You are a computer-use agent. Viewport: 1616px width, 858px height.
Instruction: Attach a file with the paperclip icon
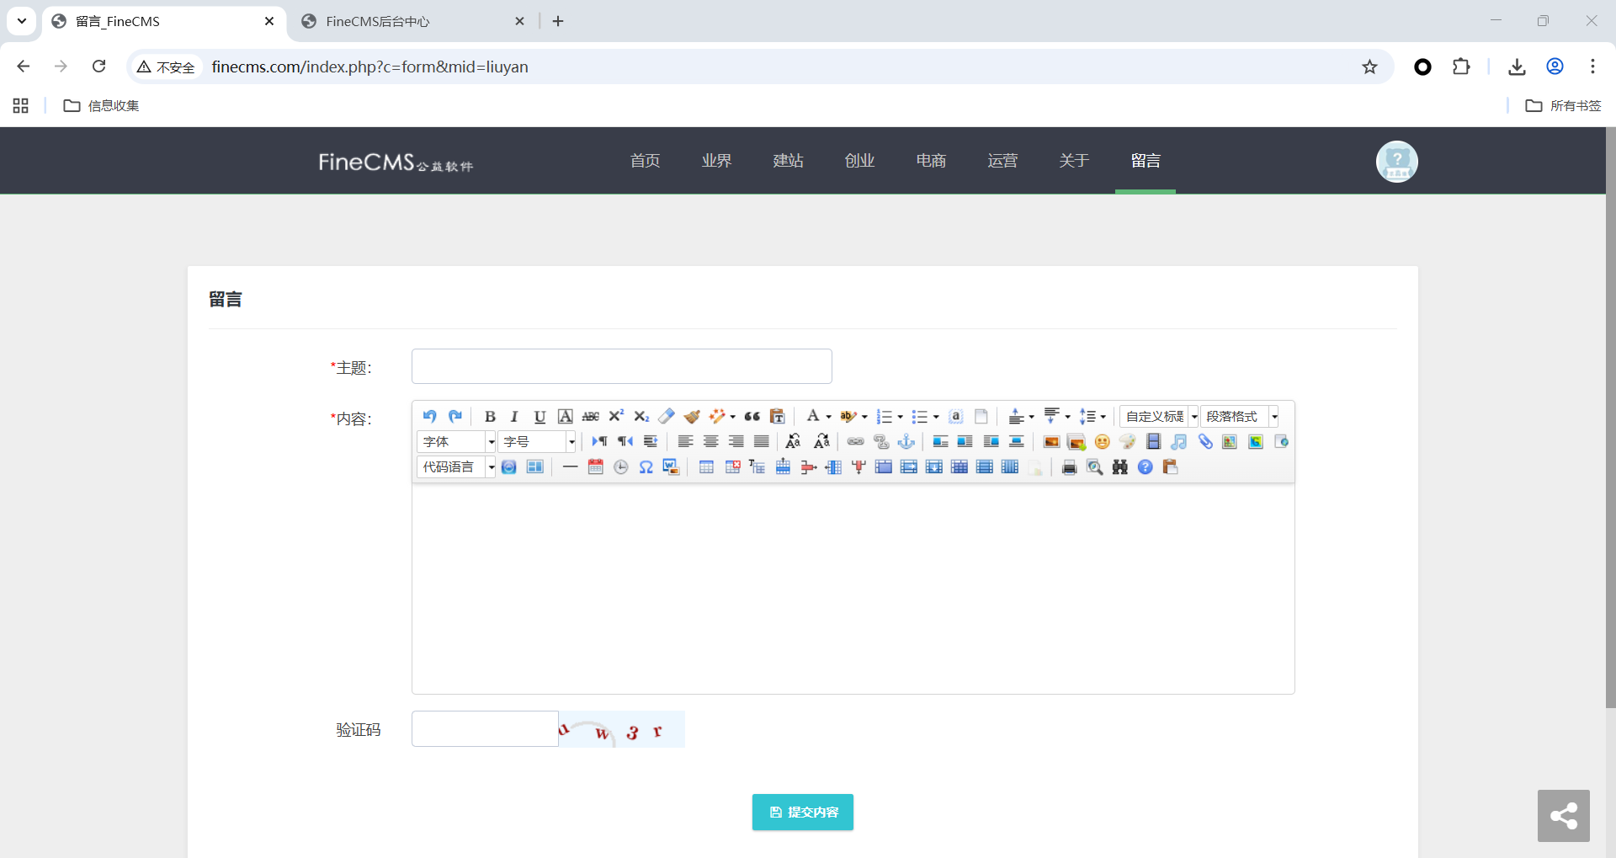(1205, 441)
